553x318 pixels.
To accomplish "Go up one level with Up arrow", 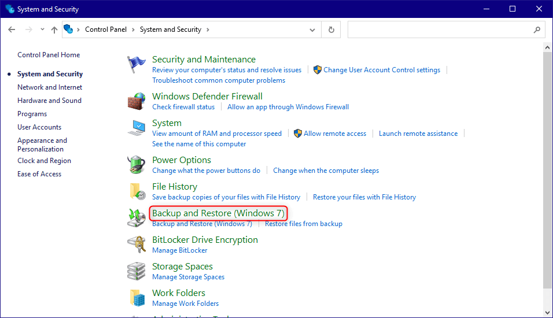I will pos(54,29).
